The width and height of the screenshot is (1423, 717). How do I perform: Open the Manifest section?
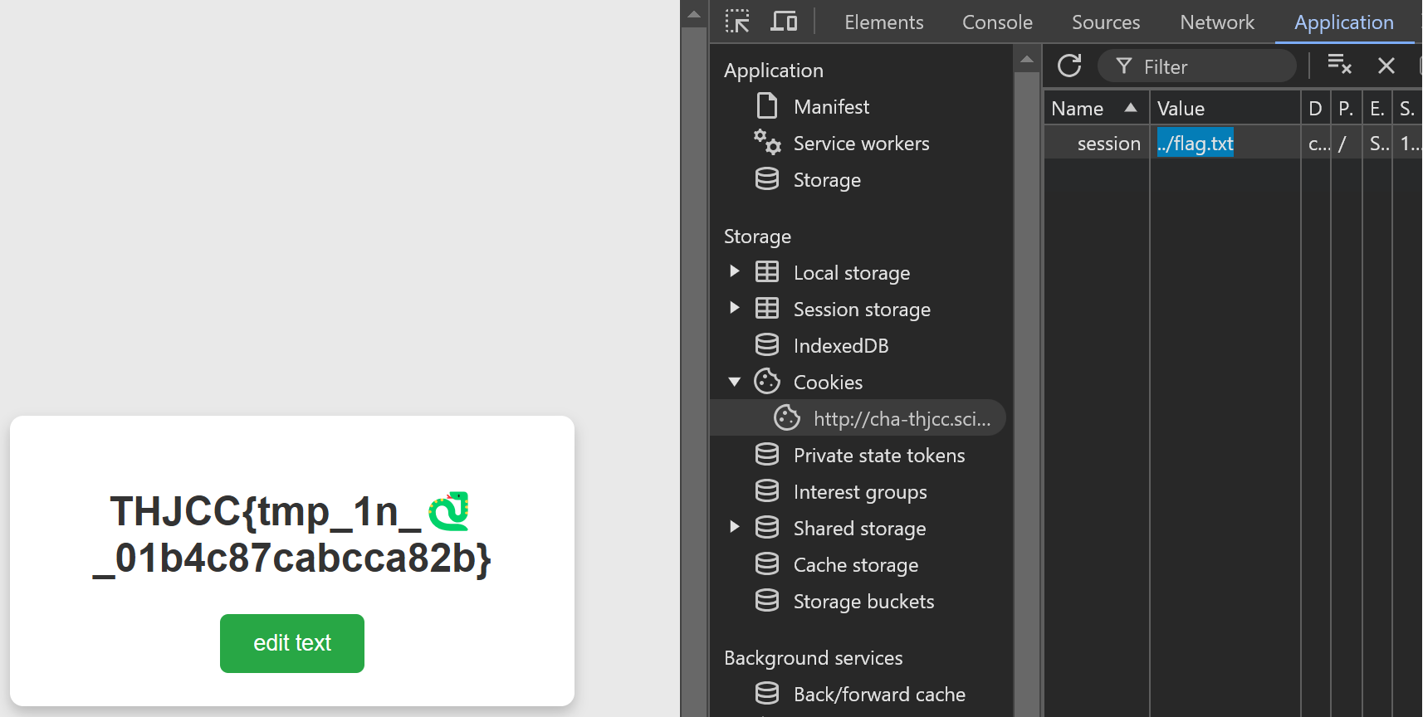[x=831, y=107]
